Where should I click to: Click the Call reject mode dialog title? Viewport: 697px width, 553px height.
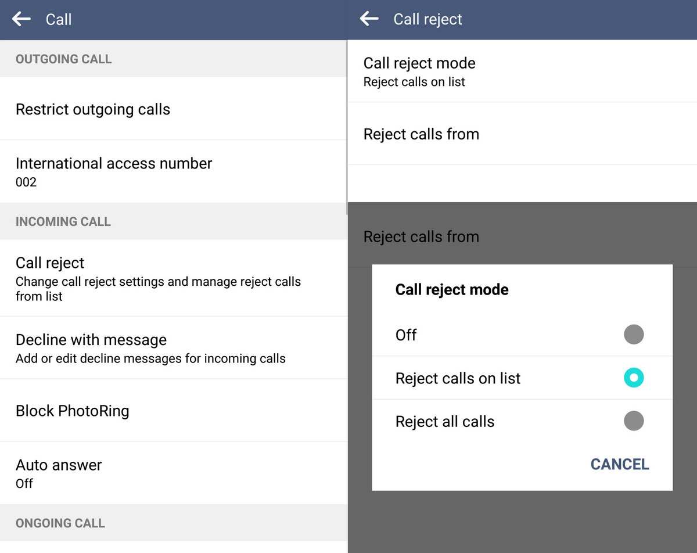pyautogui.click(x=452, y=290)
